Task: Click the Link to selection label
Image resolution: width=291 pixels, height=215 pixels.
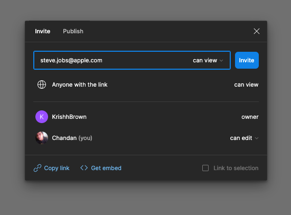Action: 236,168
